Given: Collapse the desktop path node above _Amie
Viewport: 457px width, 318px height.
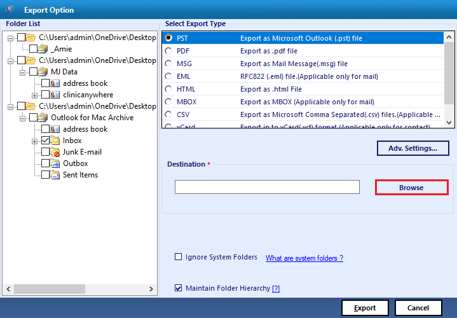Looking at the screenshot, I should pyautogui.click(x=11, y=38).
